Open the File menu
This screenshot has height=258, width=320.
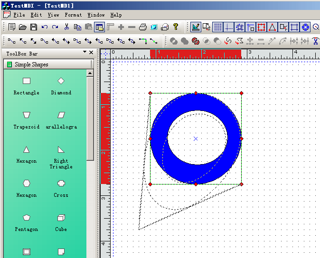click(19, 15)
